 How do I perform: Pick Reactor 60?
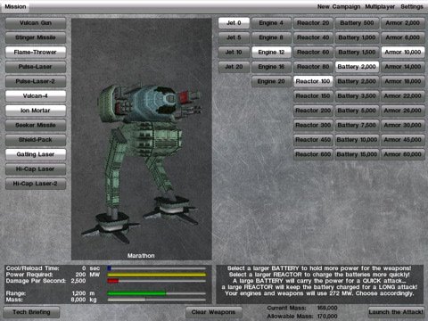313,52
